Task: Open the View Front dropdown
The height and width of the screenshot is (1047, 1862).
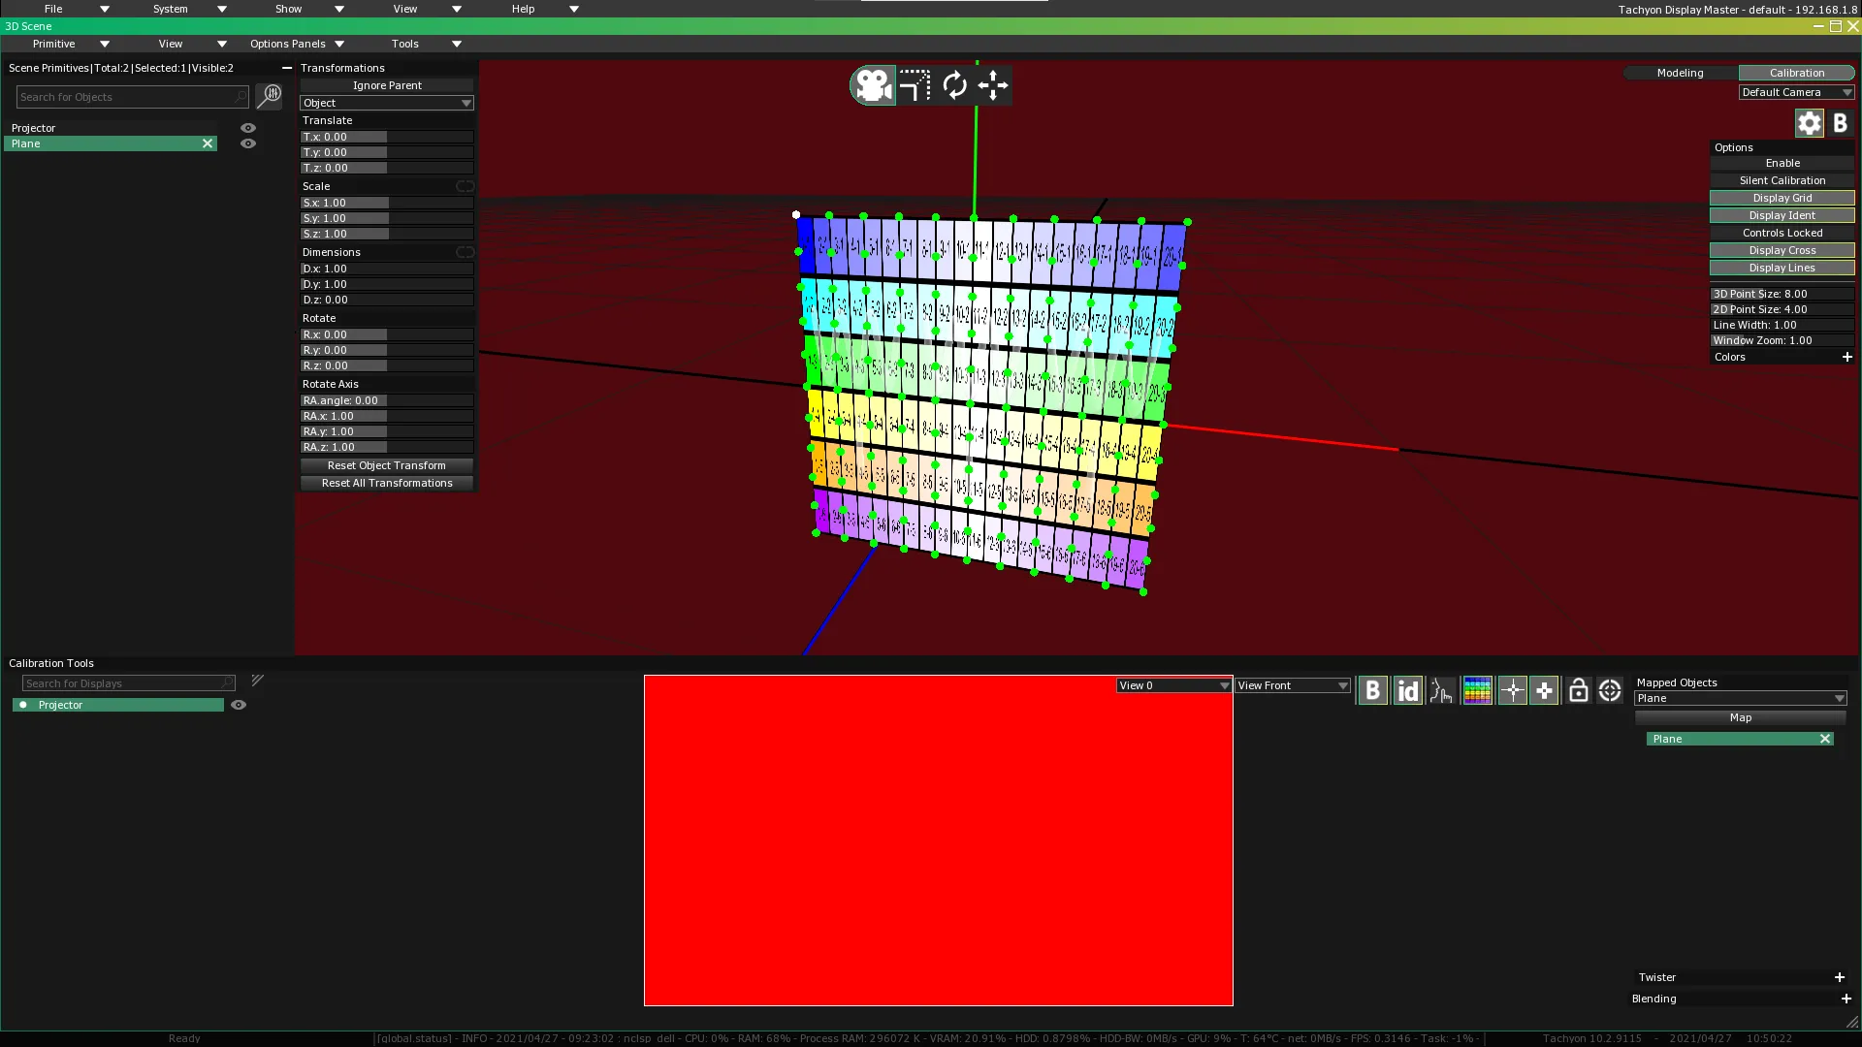Action: (1293, 685)
